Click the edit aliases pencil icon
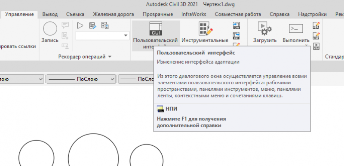The height and width of the screenshot is (166, 344). pyautogui.click(x=236, y=44)
